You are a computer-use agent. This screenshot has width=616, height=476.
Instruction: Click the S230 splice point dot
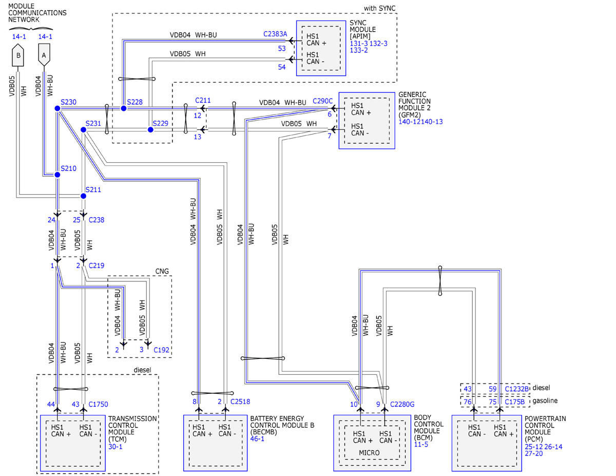pos(57,108)
